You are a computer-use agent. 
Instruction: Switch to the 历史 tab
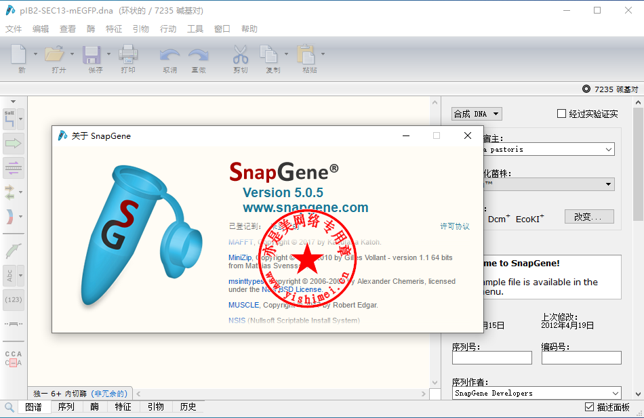188,407
